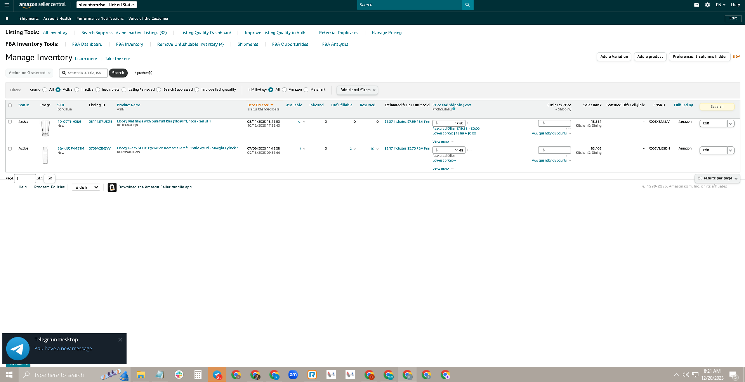Open the settings gear icon
Image resolution: width=745 pixels, height=382 pixels.
click(707, 5)
